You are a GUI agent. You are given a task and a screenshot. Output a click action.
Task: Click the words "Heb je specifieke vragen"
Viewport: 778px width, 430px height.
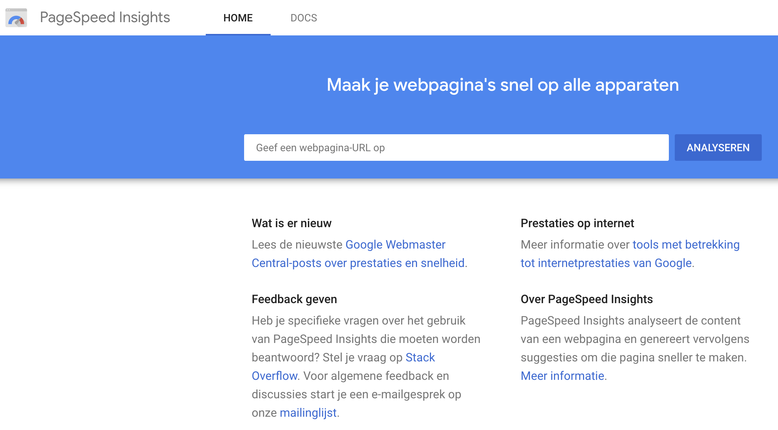coord(315,320)
